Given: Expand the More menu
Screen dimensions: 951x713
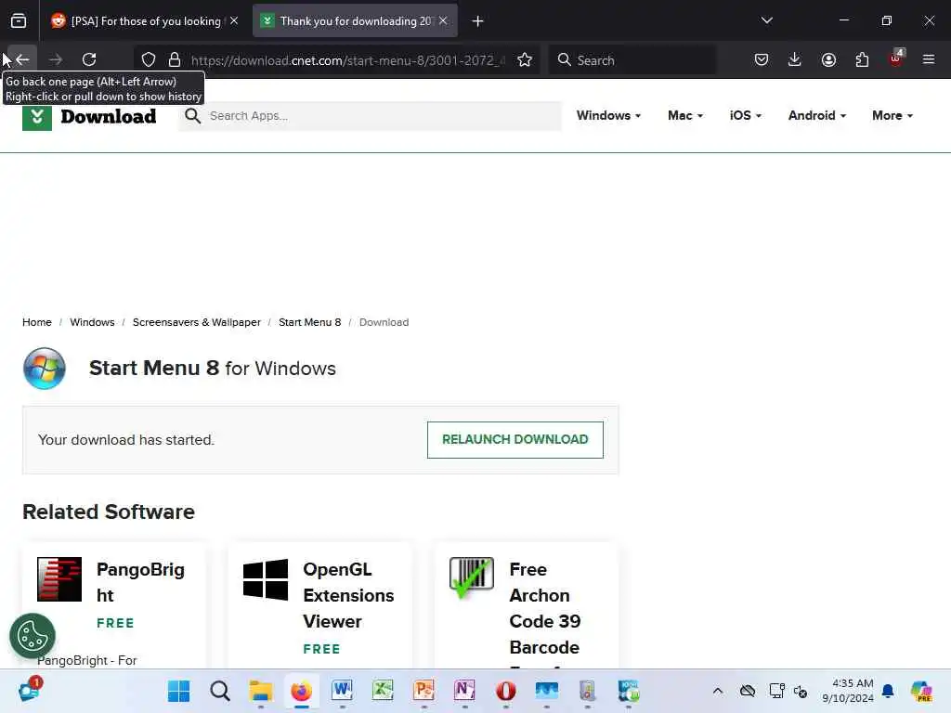Looking at the screenshot, I should 892,115.
